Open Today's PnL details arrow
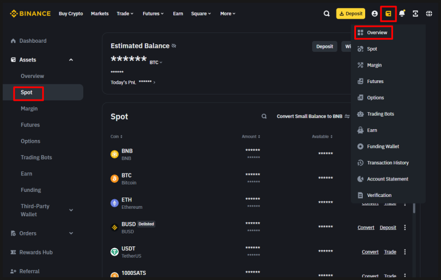 tap(154, 83)
